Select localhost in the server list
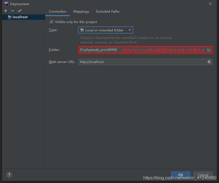Image resolution: width=219 pixels, height=183 pixels. [x=20, y=17]
